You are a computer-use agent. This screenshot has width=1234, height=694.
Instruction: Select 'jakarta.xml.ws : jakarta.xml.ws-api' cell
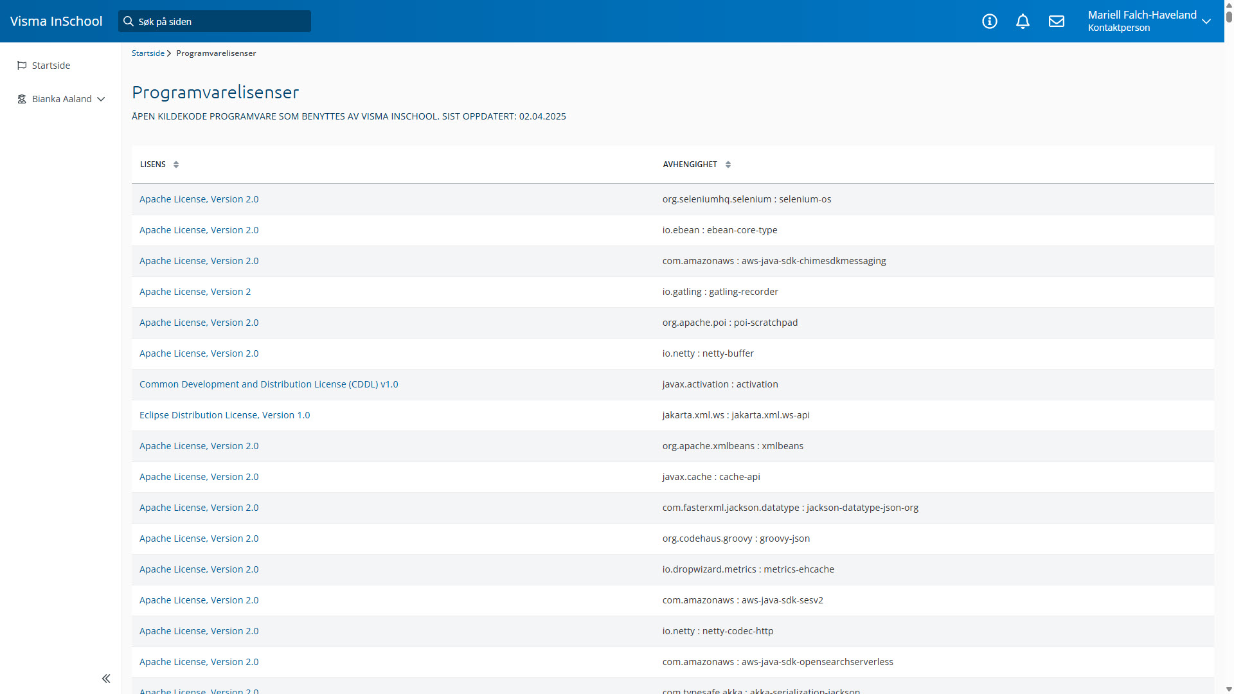(x=736, y=415)
